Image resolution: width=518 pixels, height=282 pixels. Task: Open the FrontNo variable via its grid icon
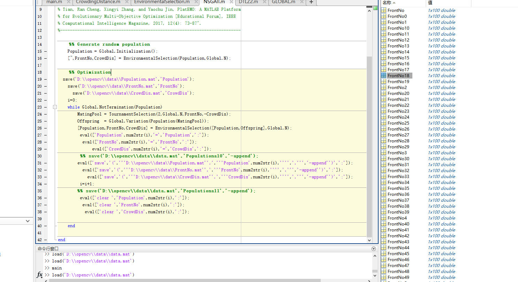[385, 10]
